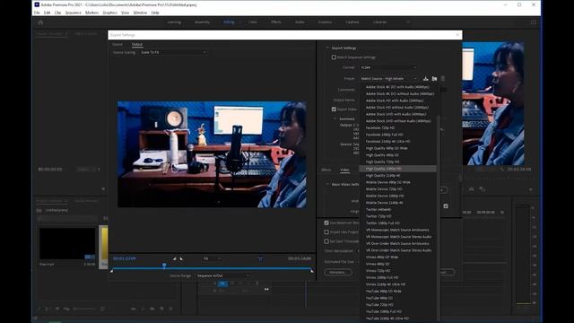Switch to the Output tab
This screenshot has height=323, width=574.
137,44
